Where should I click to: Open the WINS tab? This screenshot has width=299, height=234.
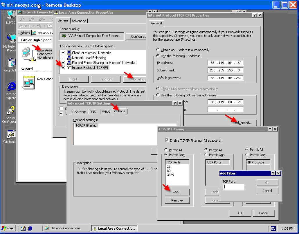click(106, 112)
